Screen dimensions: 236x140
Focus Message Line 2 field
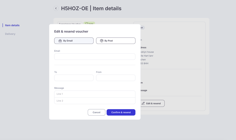click(95, 101)
